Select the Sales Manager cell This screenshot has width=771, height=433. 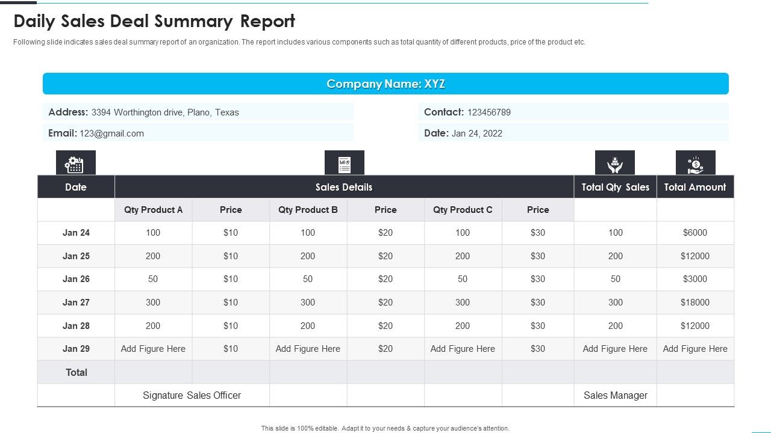(x=615, y=395)
